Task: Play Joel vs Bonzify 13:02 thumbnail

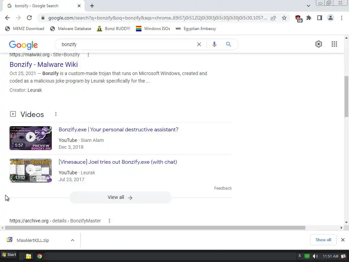Action: (x=31, y=171)
